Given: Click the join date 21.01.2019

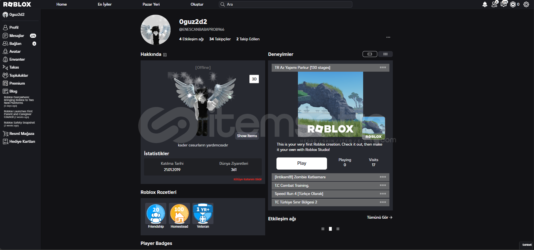Looking at the screenshot, I should click(172, 170).
